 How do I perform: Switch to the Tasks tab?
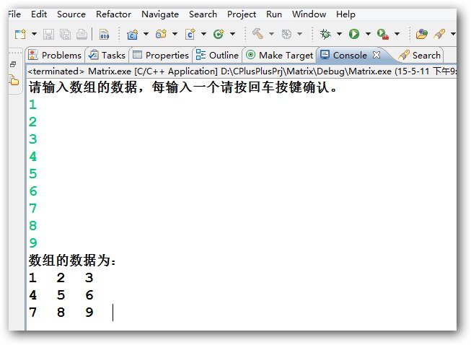(107, 55)
